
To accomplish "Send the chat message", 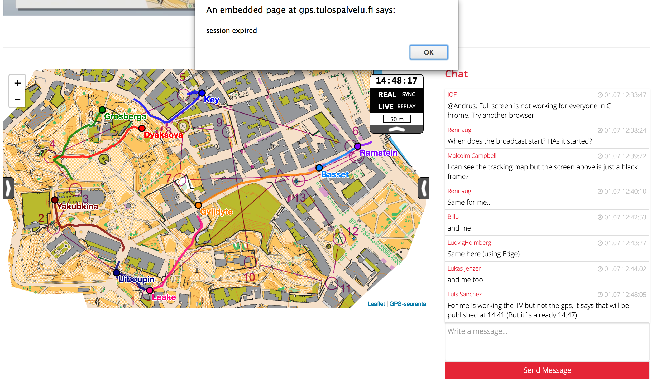I will point(547,370).
